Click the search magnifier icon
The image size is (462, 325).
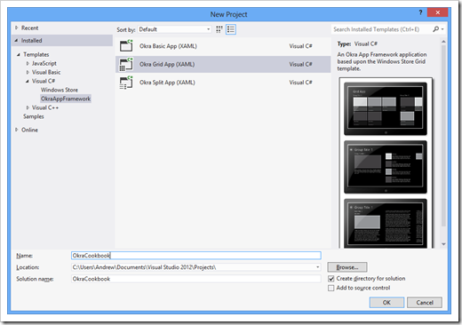pyautogui.click(x=435, y=29)
